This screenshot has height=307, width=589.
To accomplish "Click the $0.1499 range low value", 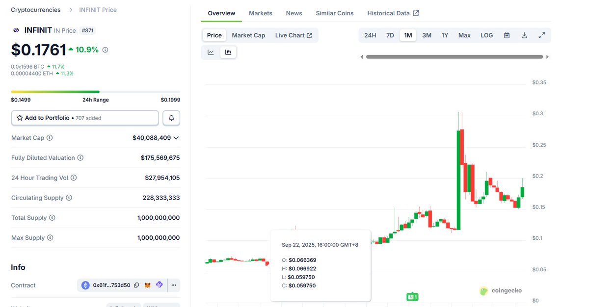I will click(21, 100).
